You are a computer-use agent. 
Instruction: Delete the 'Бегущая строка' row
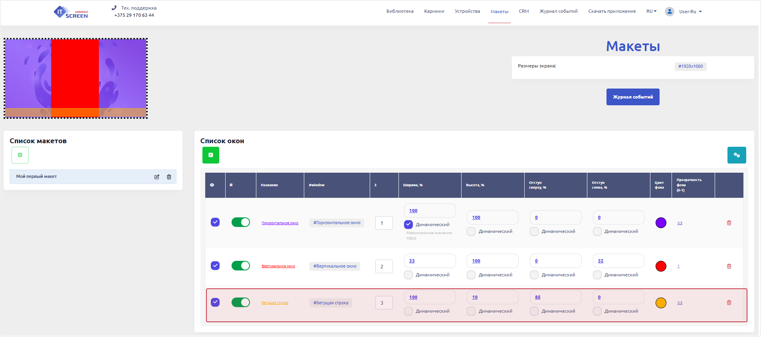[x=729, y=303]
